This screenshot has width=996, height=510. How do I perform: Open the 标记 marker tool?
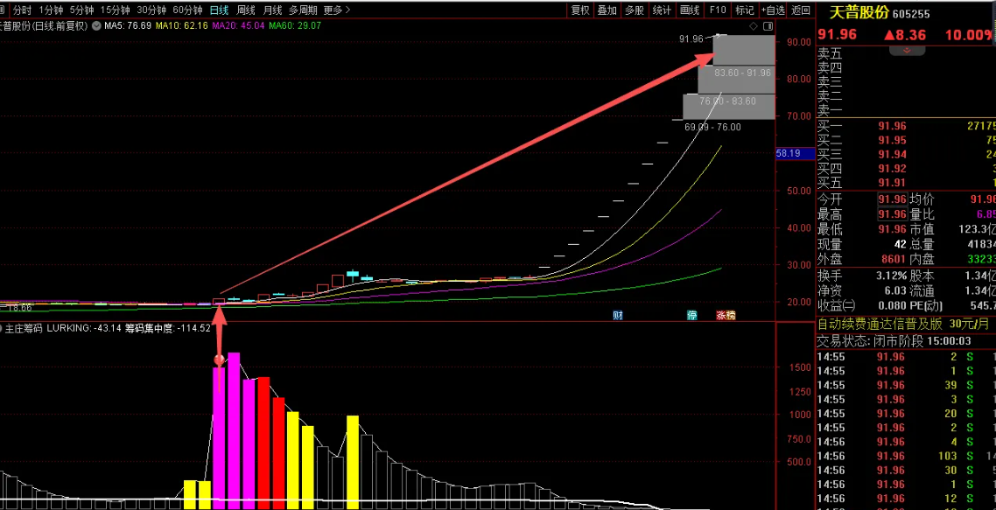tap(744, 10)
